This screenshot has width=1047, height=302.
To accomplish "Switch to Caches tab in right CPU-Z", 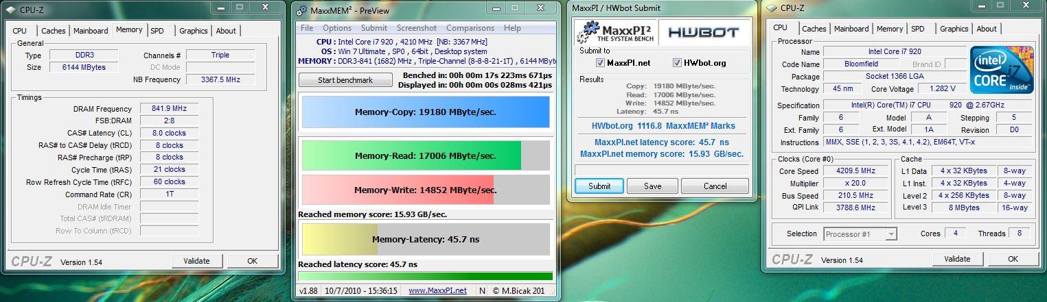I will click(814, 29).
